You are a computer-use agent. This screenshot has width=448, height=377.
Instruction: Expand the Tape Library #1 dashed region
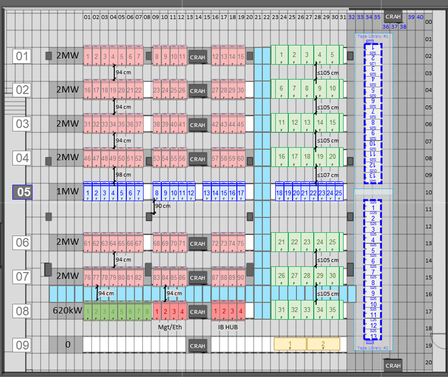pyautogui.click(x=374, y=36)
